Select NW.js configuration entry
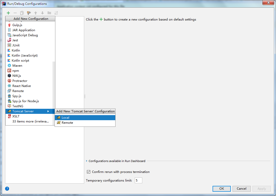Image resolution: width=276 pixels, height=196 pixels. coord(29,76)
